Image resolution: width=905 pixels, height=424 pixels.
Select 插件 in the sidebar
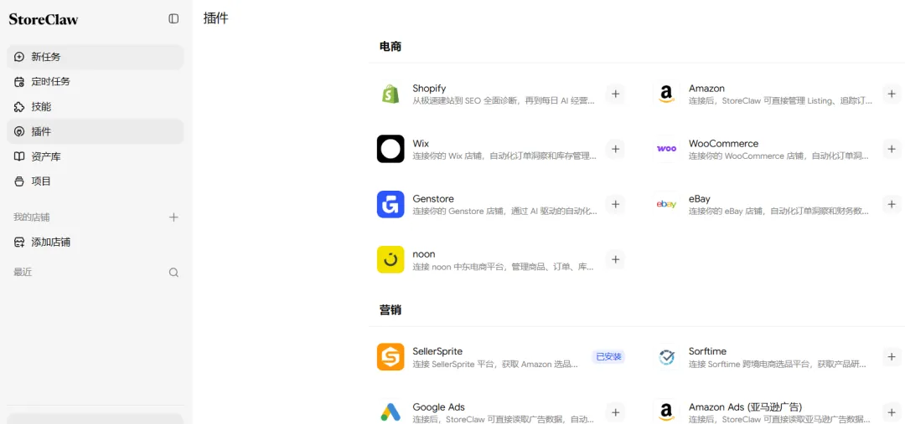(96, 131)
